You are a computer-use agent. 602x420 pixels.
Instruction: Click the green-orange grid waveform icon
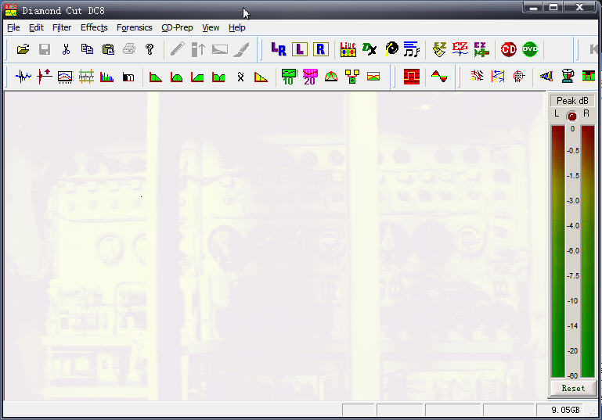point(86,77)
